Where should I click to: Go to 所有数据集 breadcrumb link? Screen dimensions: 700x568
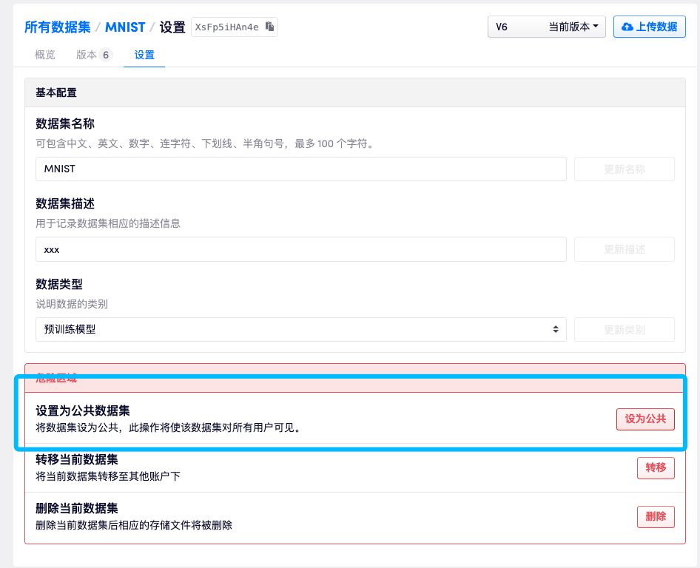58,27
